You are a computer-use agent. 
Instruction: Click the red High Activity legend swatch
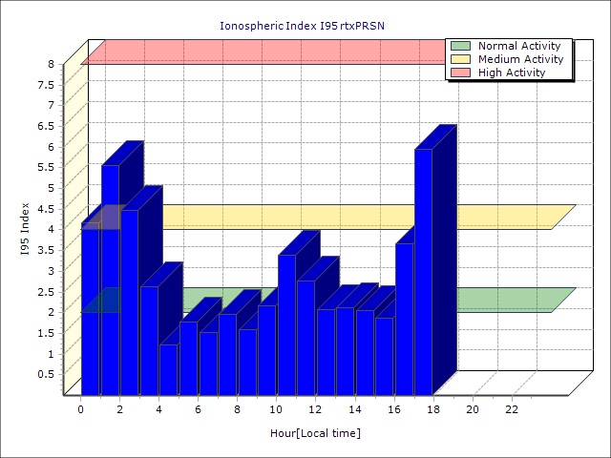point(460,73)
